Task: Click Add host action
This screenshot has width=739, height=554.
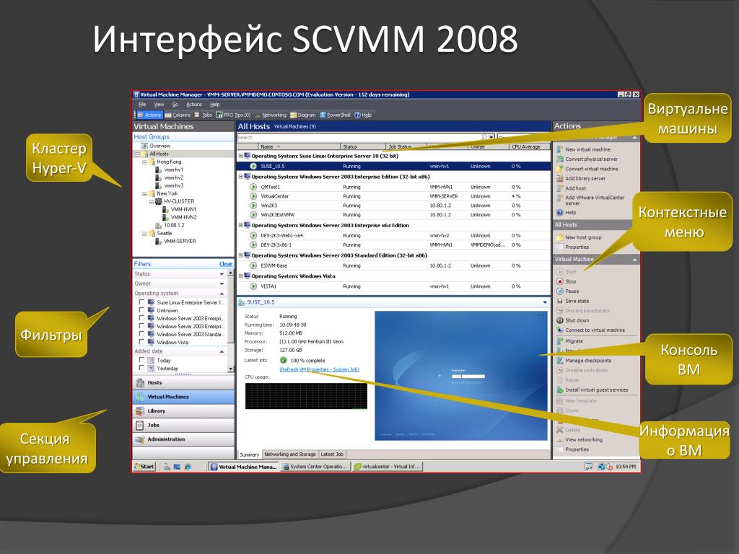Action: coord(572,188)
